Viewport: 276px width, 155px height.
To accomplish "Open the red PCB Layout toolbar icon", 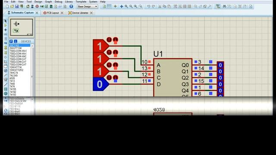I will pos(37,6).
